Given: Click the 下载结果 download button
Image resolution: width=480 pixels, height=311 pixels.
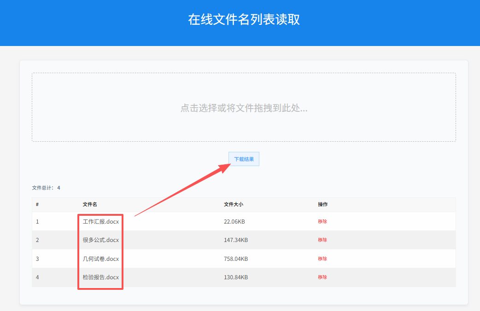Looking at the screenshot, I should click(243, 158).
